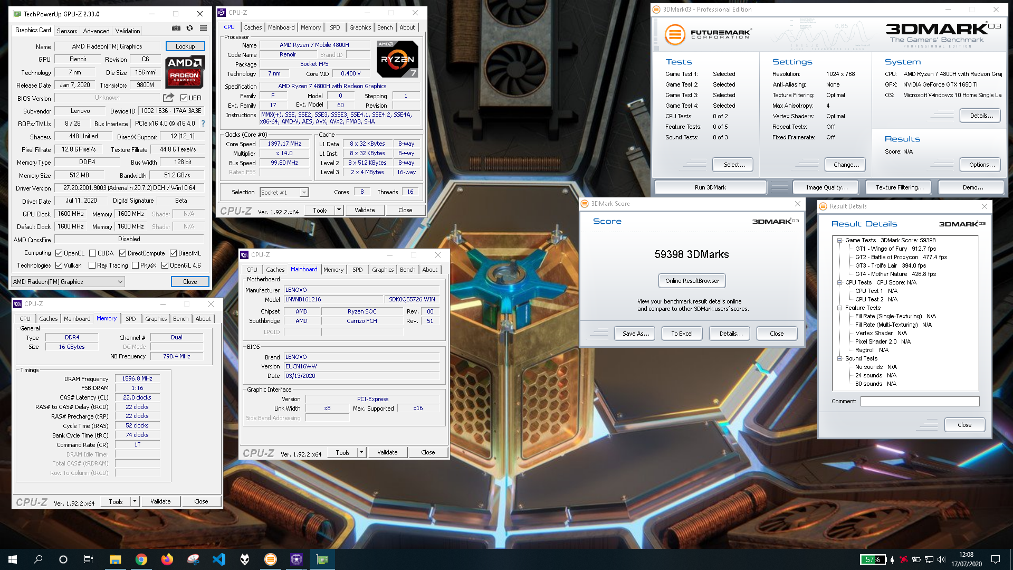This screenshot has height=570, width=1013.
Task: Click the Futuremark logo in 3DMark03
Action: [707, 35]
